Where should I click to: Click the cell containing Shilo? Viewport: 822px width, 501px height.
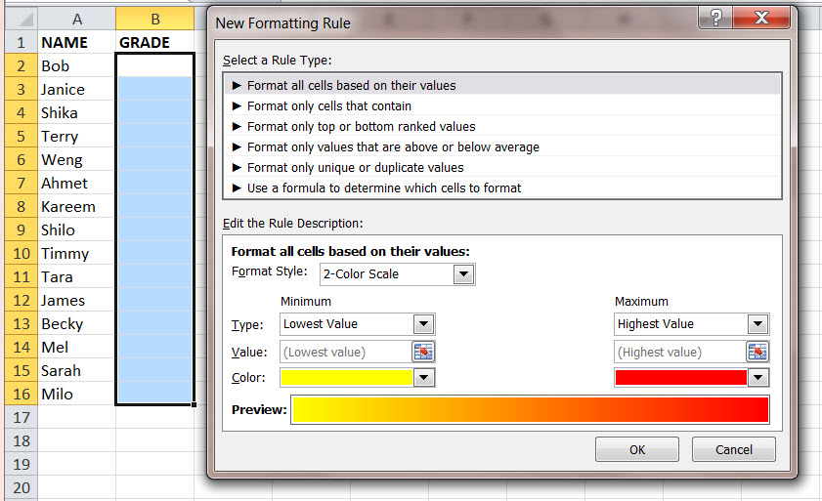click(76, 230)
